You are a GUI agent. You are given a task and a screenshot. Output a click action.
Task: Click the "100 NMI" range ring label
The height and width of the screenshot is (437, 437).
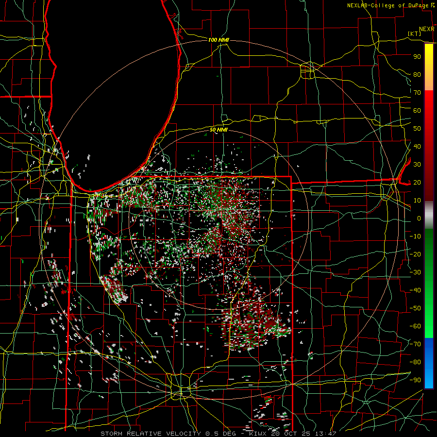(x=218, y=40)
